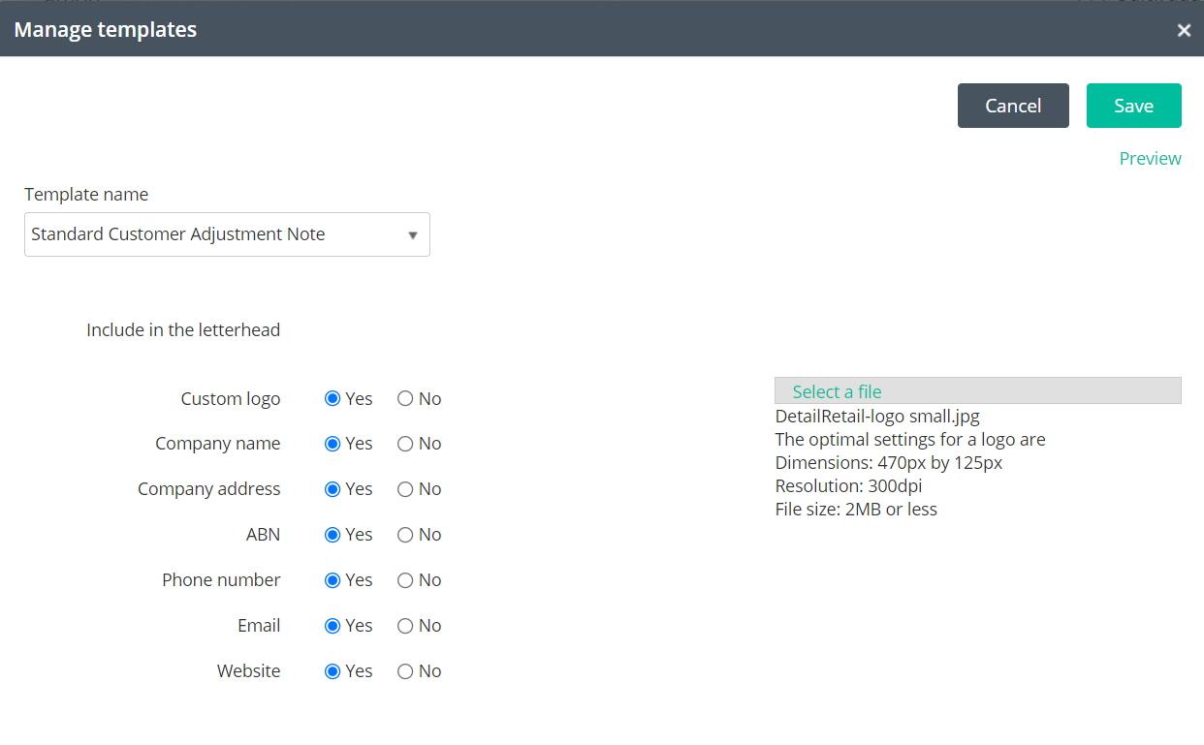Click the 'Phone number' label
This screenshot has width=1204, height=745.
pyautogui.click(x=221, y=580)
